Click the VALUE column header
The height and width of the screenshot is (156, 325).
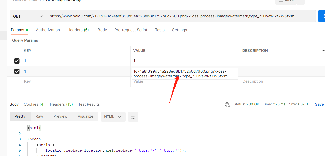coord(139,51)
